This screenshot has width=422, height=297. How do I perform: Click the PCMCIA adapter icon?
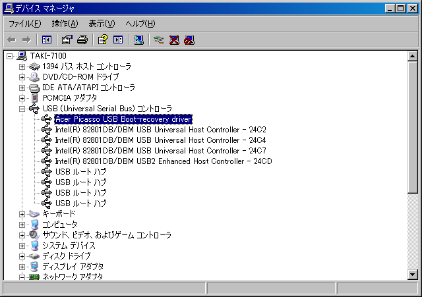pyautogui.click(x=34, y=98)
